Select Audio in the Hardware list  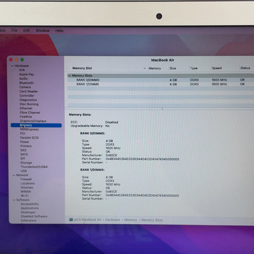tap(23, 79)
